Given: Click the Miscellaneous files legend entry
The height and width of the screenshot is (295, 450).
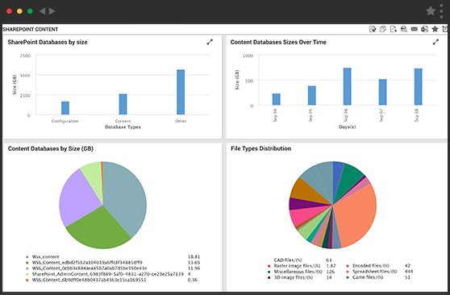Looking at the screenshot, I should point(298,272).
